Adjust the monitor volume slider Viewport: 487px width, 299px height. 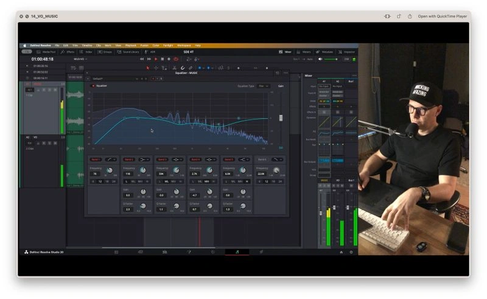(331, 59)
